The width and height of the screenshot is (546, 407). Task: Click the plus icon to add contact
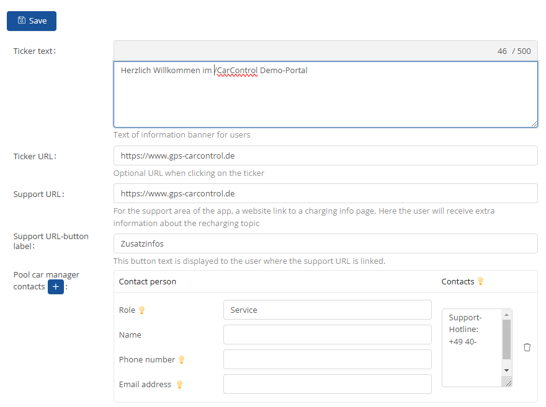point(56,287)
